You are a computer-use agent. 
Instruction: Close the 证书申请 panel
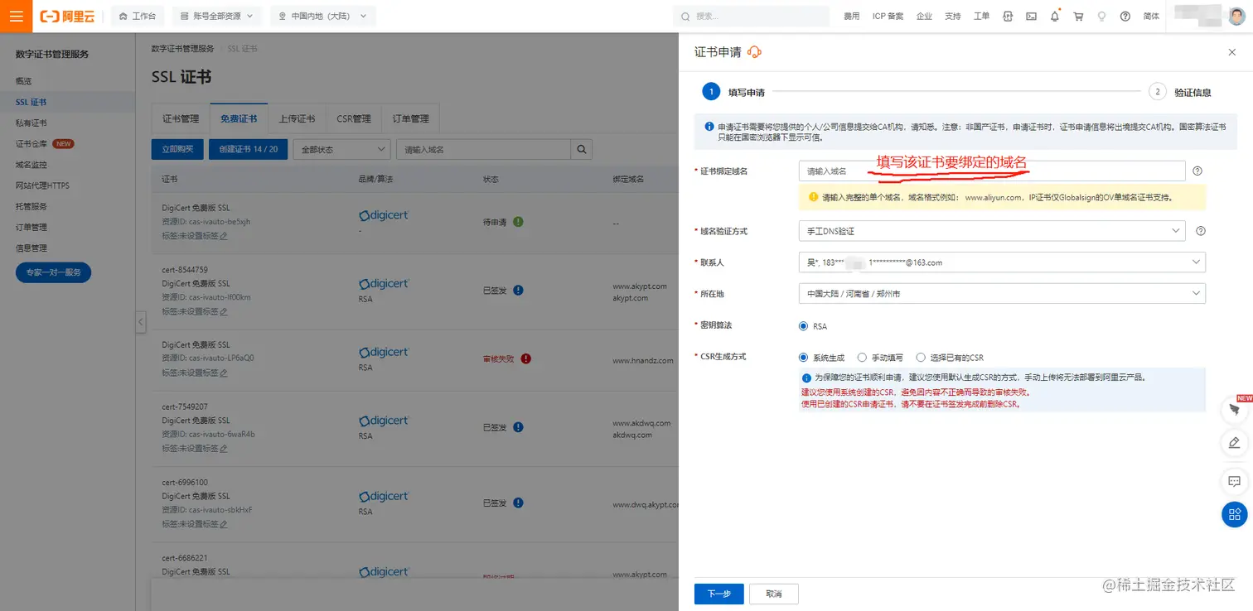1231,52
